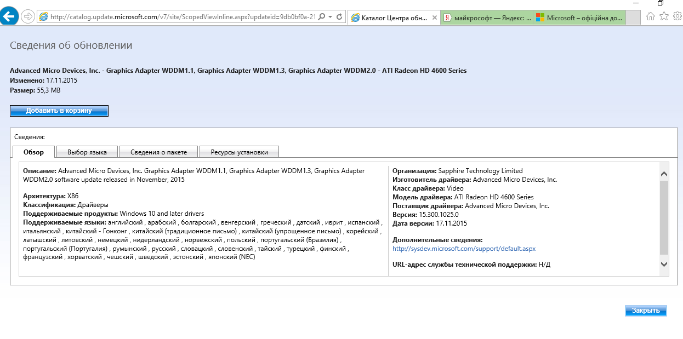Screen dimensions: 683x339
Task: Follow the sysdev.microsoft.com support link
Action: pos(464,249)
